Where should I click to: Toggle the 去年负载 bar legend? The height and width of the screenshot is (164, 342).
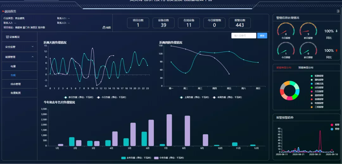click(136, 158)
